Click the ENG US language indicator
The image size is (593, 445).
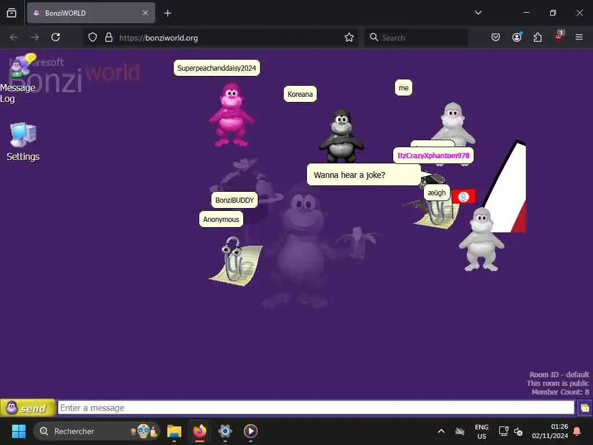click(481, 431)
